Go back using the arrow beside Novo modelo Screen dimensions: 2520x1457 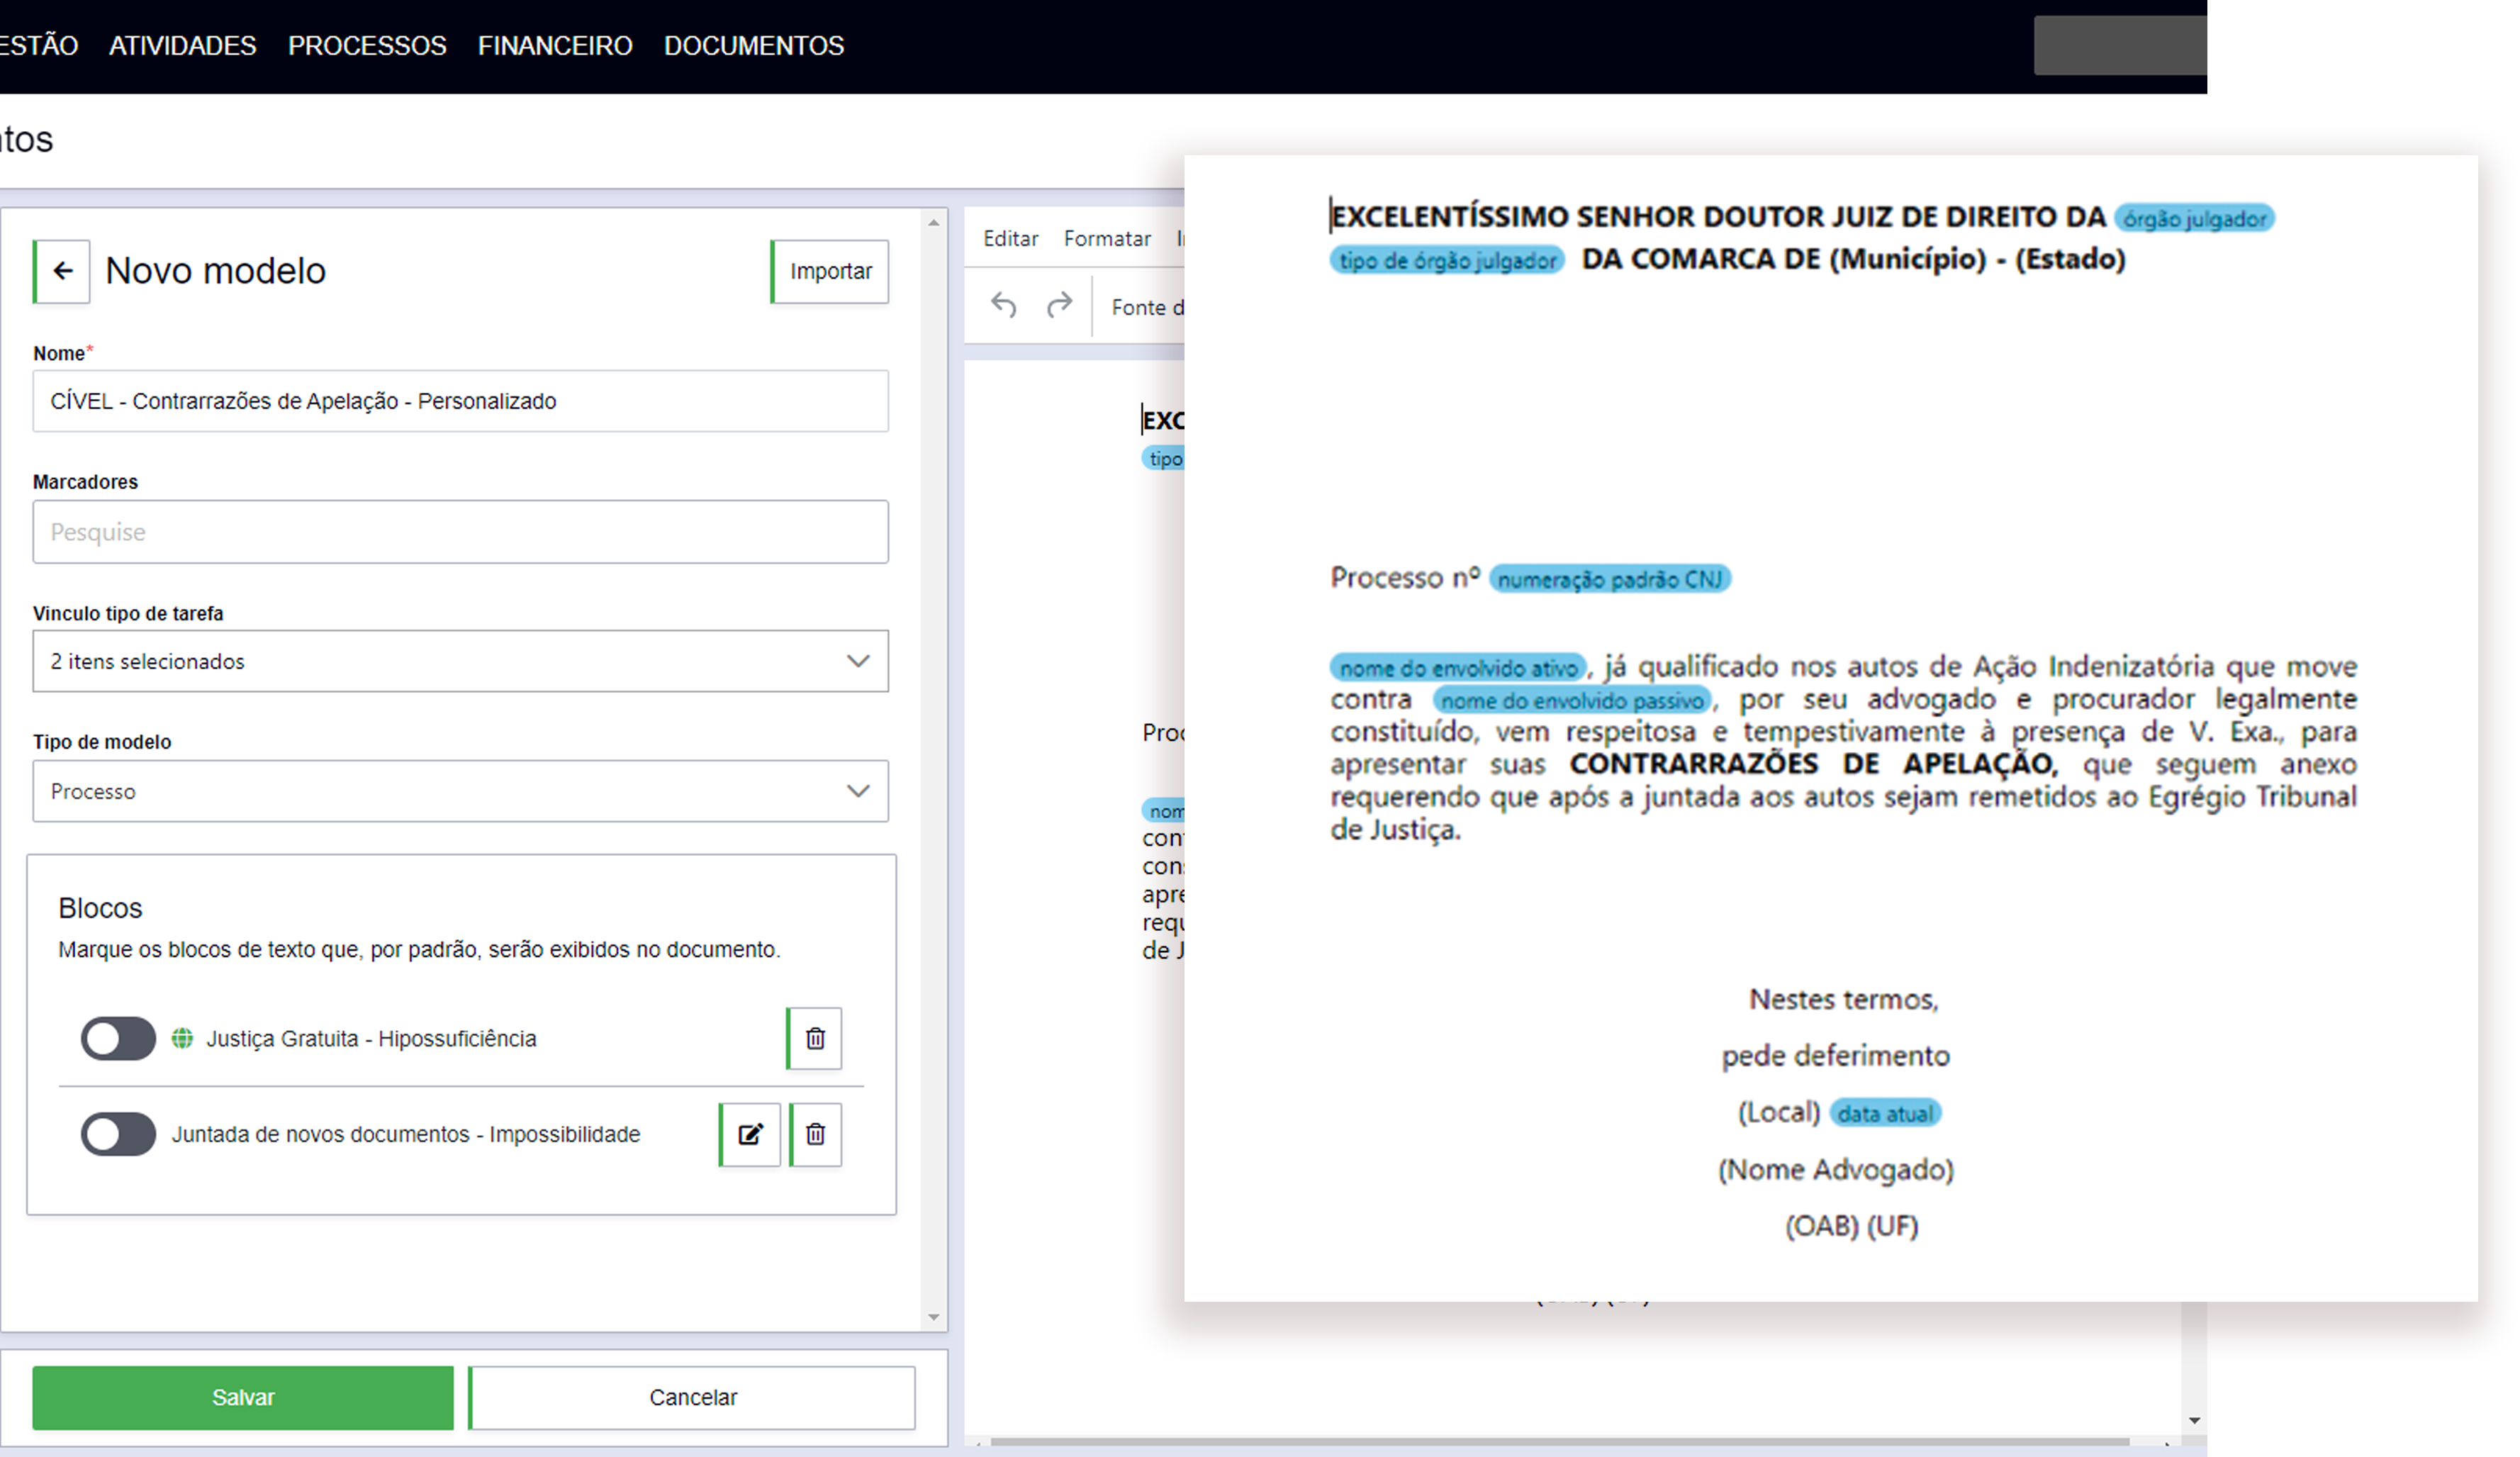point(62,271)
